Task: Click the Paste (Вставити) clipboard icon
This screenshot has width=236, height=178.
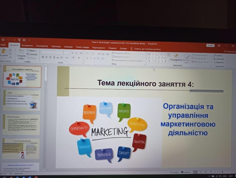Action: tap(4, 51)
